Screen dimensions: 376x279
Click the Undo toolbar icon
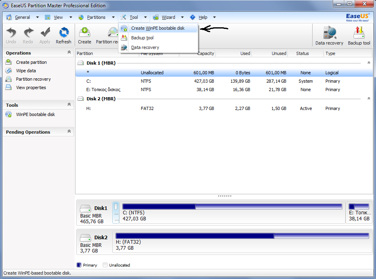tap(11, 33)
